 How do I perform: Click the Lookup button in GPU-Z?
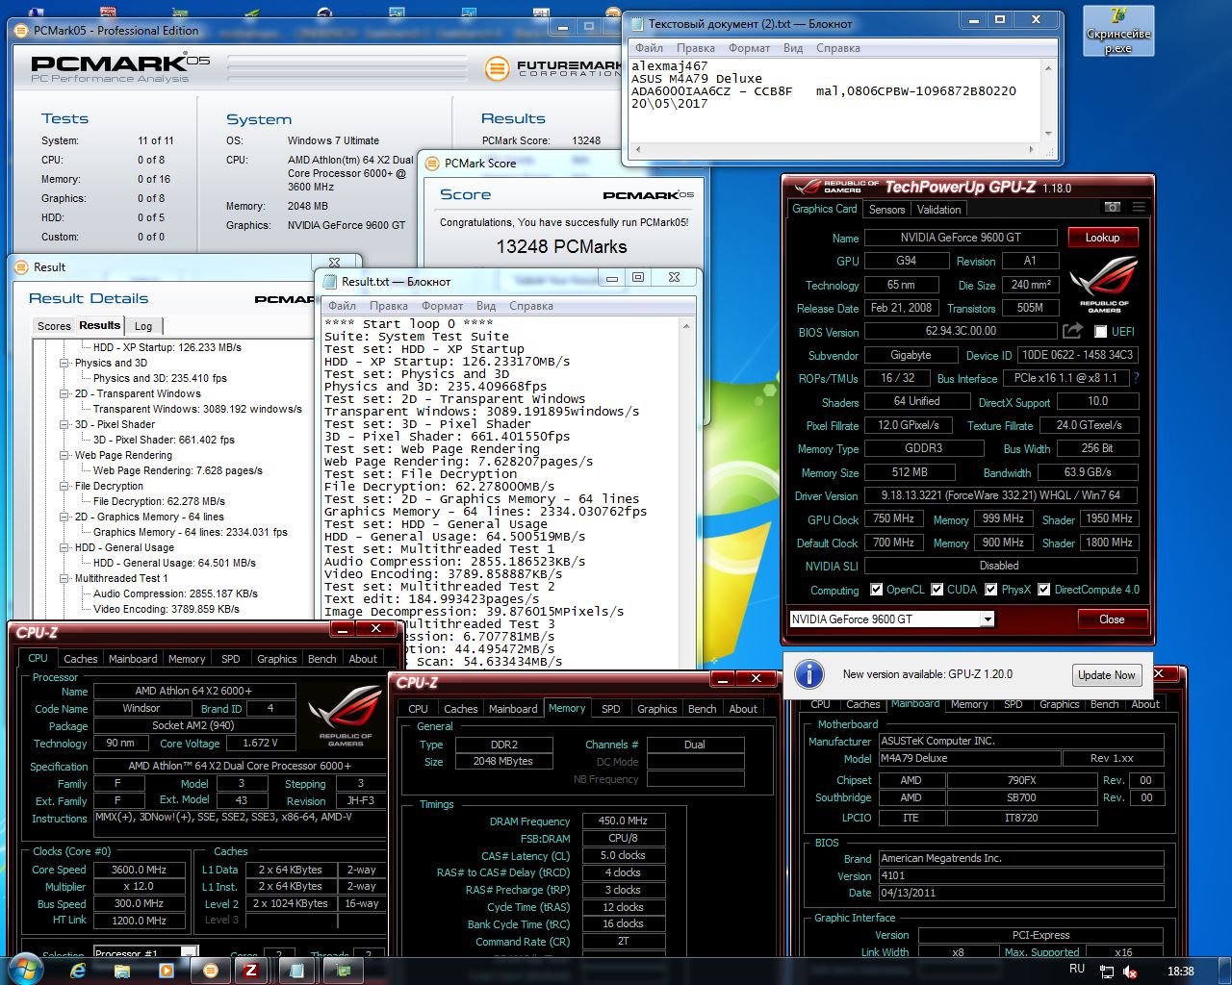1102,238
